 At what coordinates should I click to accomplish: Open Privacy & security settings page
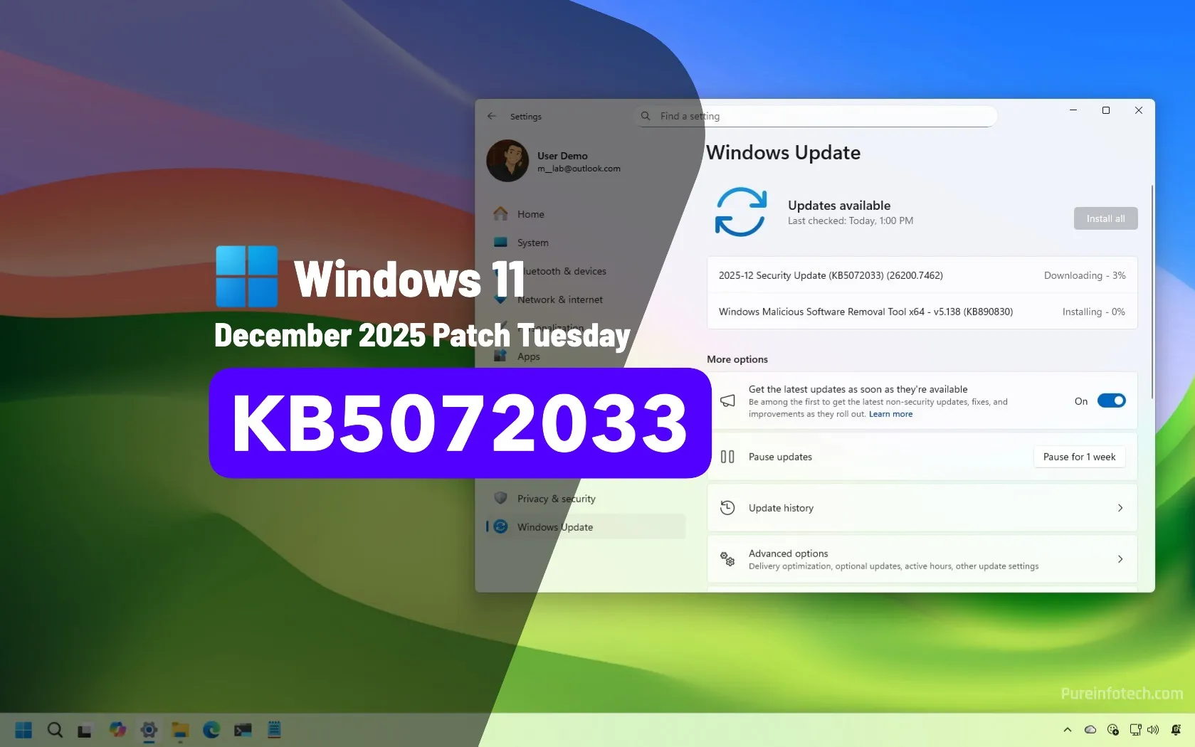(556, 499)
